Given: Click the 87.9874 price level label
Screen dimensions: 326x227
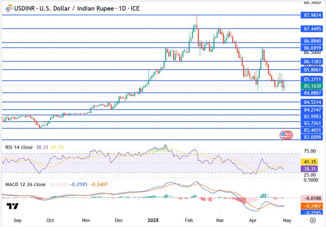Looking at the screenshot, I should tap(313, 15).
